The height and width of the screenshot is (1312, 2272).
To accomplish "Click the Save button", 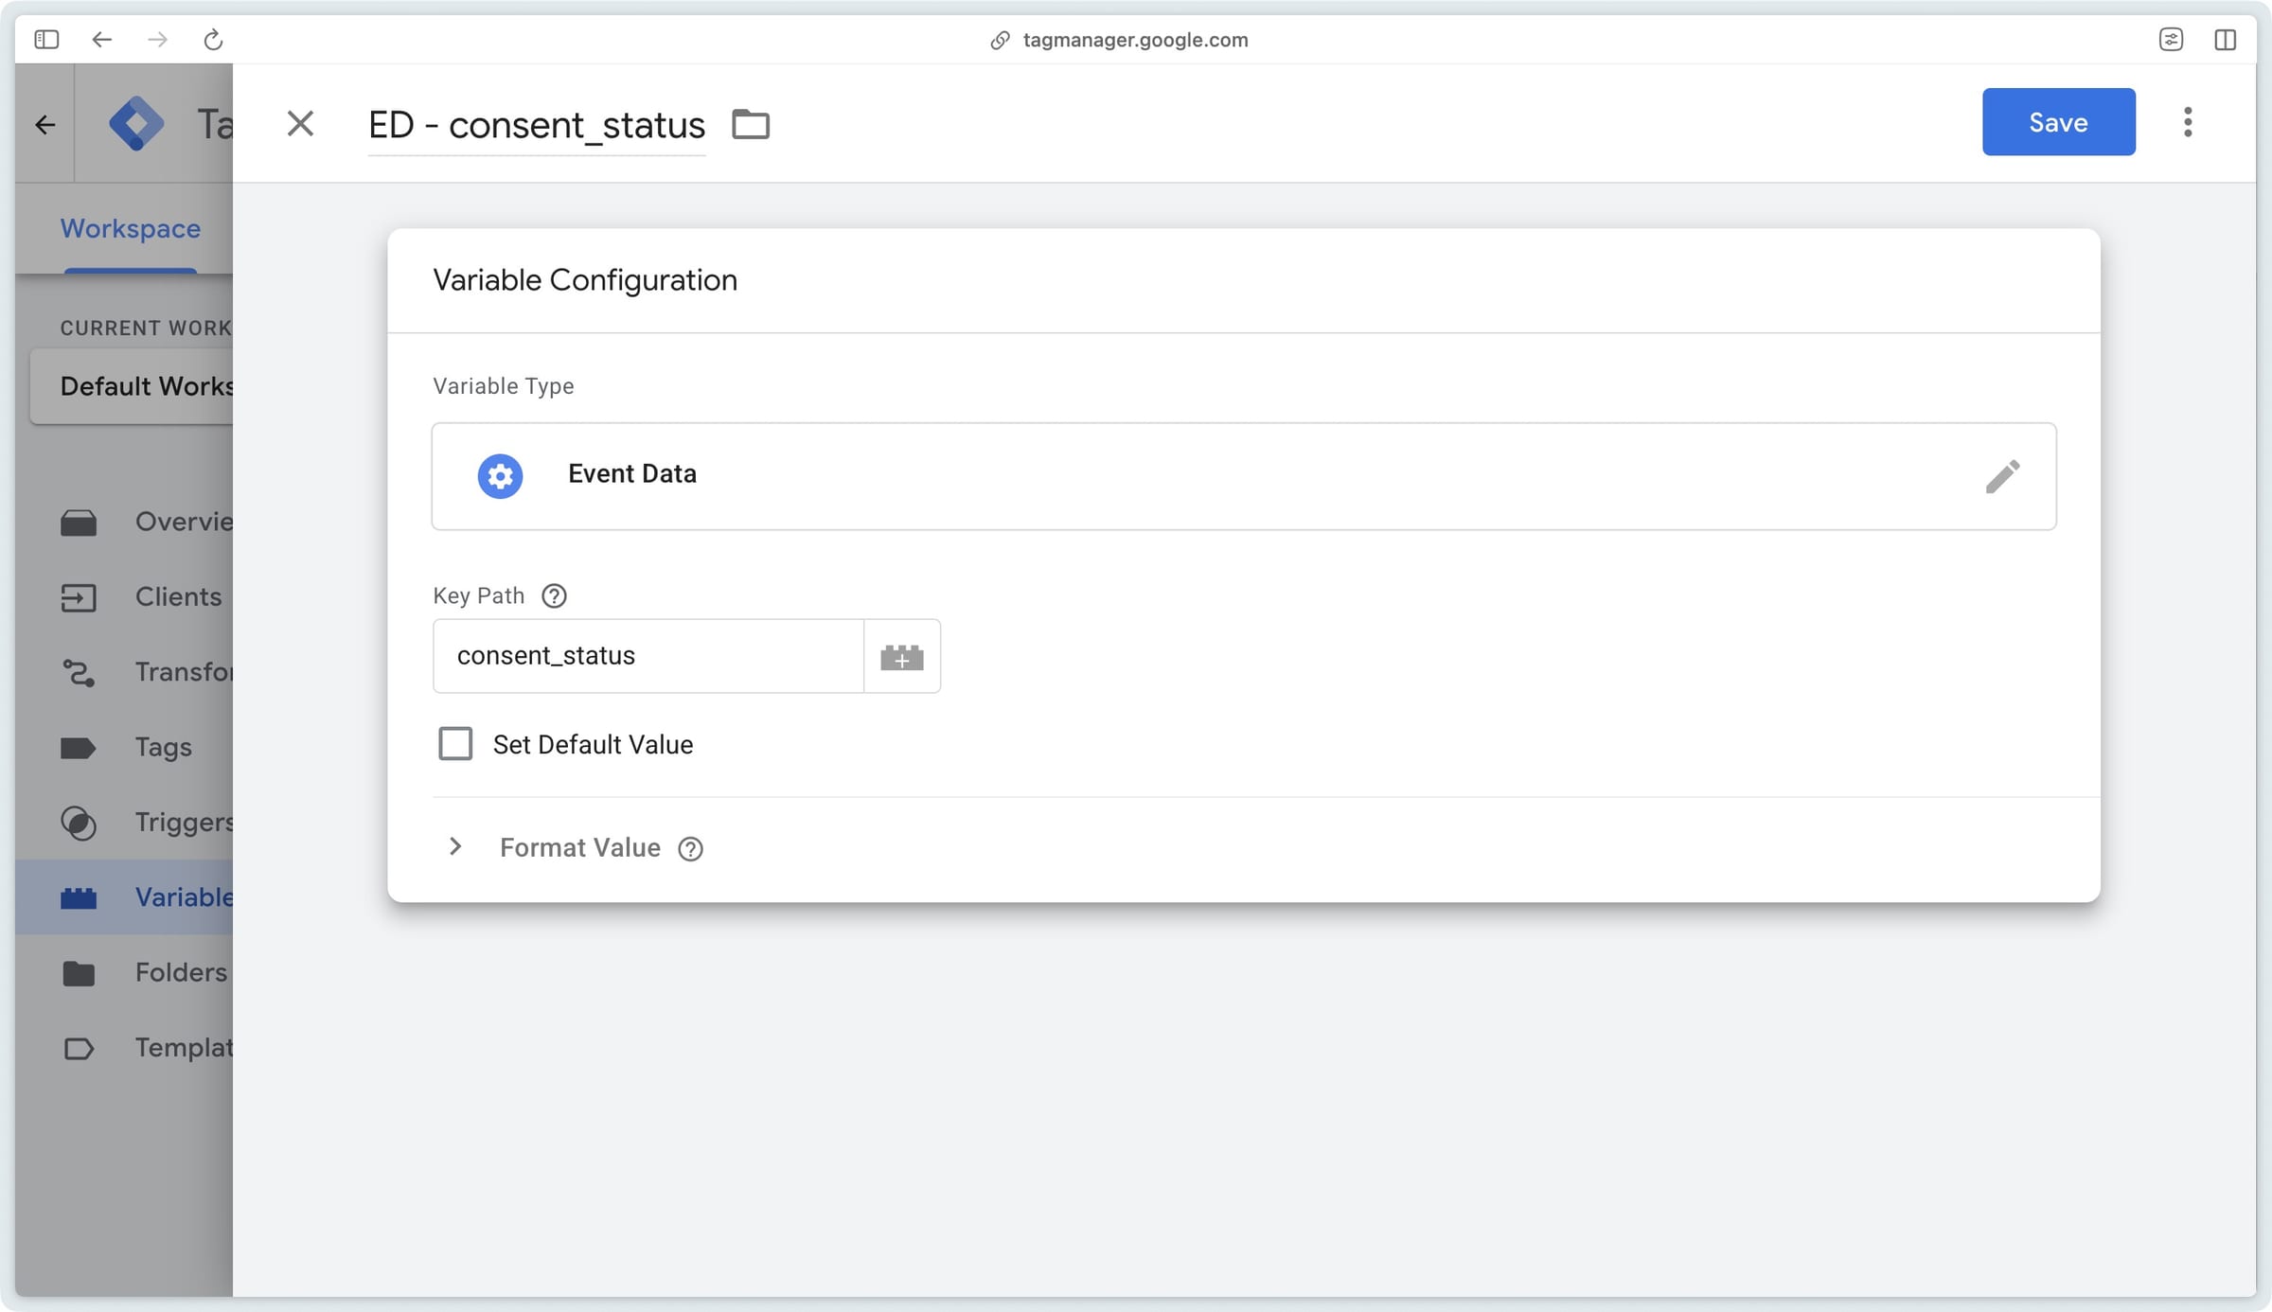I will point(2058,122).
